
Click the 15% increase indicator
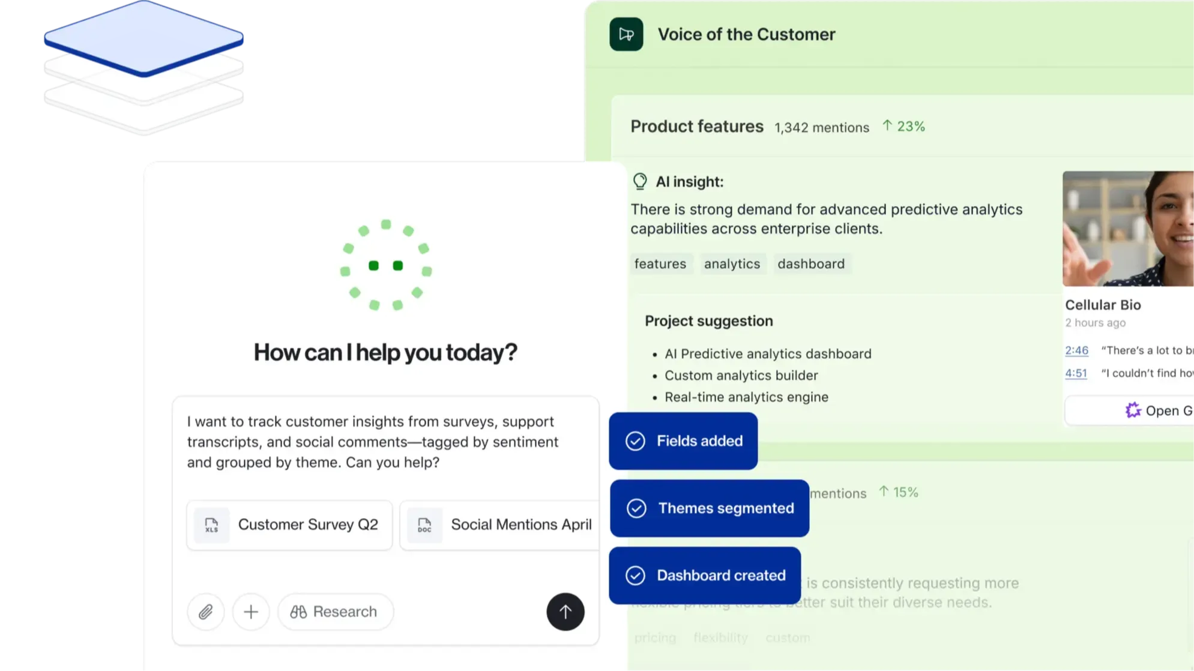tap(898, 492)
